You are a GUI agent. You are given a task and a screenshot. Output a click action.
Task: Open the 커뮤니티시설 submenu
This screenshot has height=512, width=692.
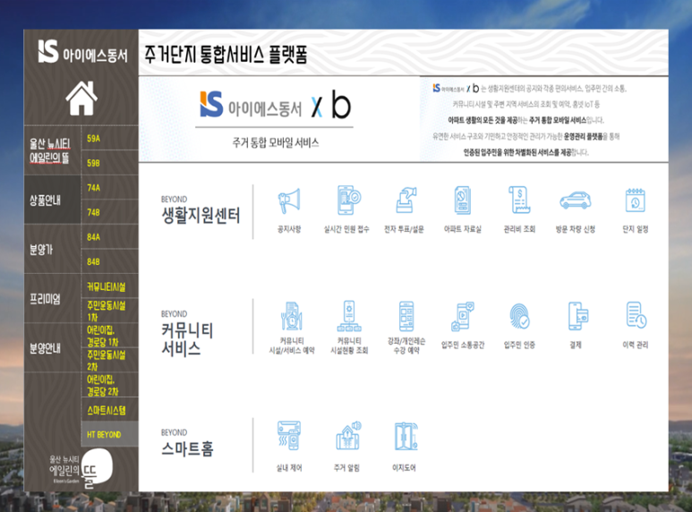[x=109, y=286]
